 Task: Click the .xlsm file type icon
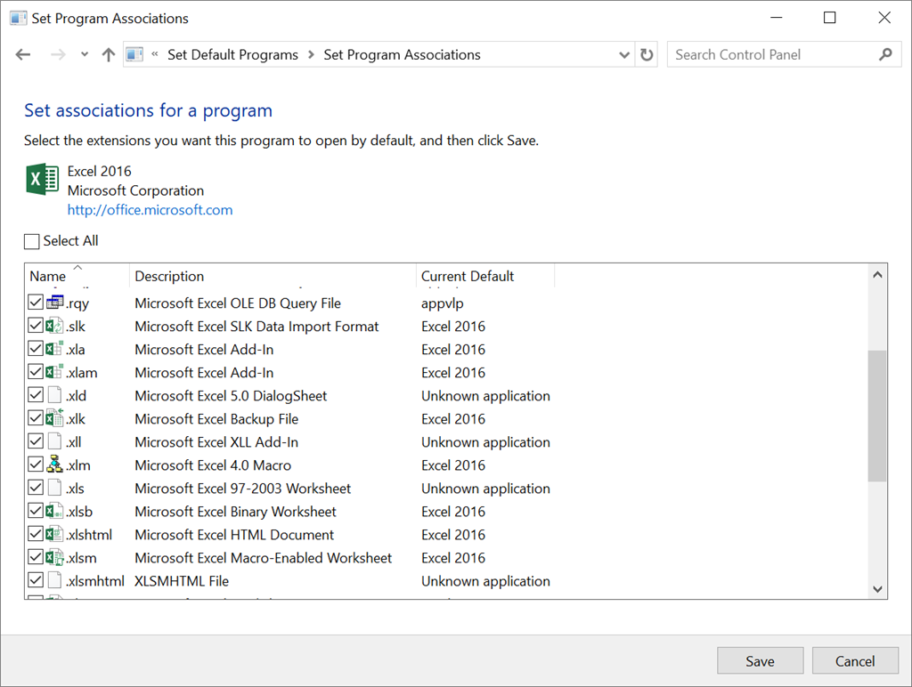54,557
